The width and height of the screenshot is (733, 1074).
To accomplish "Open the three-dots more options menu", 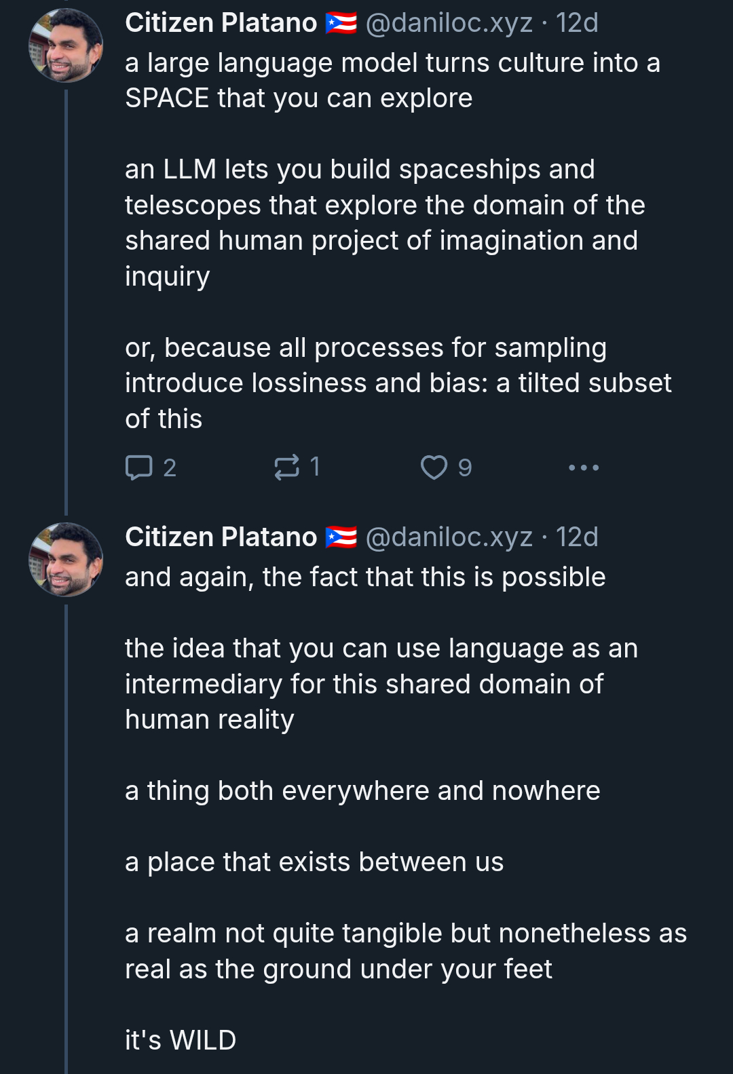I will (x=584, y=467).
